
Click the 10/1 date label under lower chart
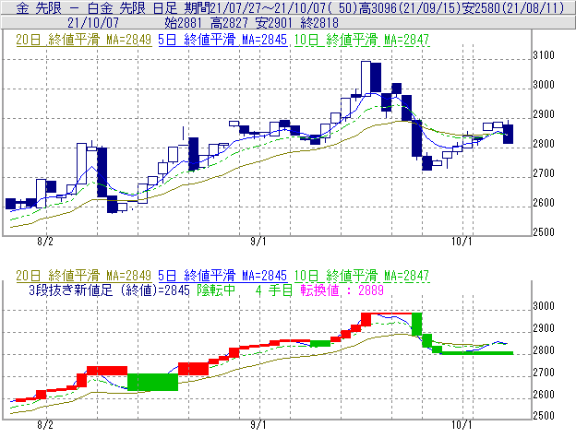(462, 425)
